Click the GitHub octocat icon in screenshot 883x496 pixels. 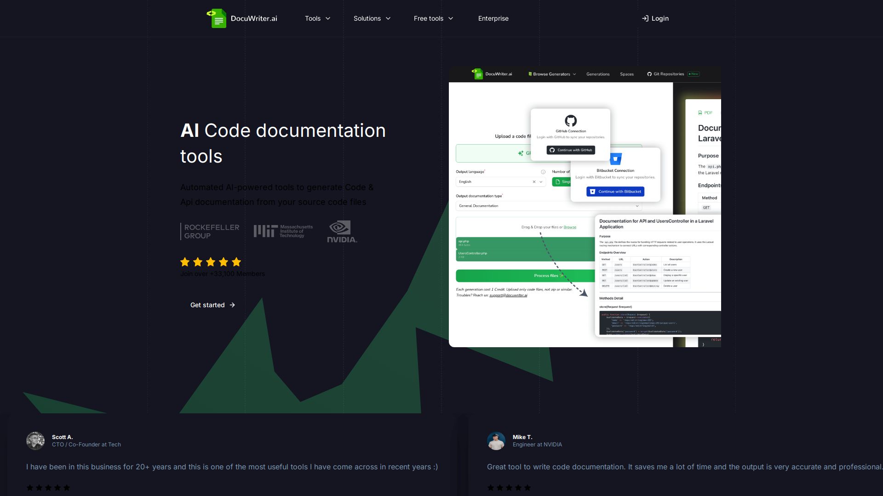coord(570,121)
